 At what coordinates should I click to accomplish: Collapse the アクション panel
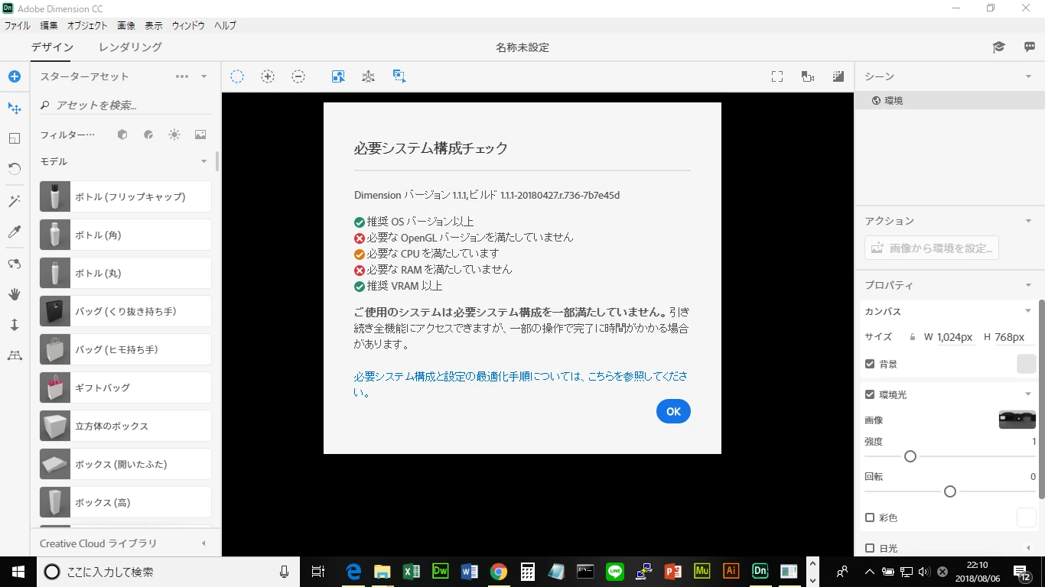click(1028, 221)
